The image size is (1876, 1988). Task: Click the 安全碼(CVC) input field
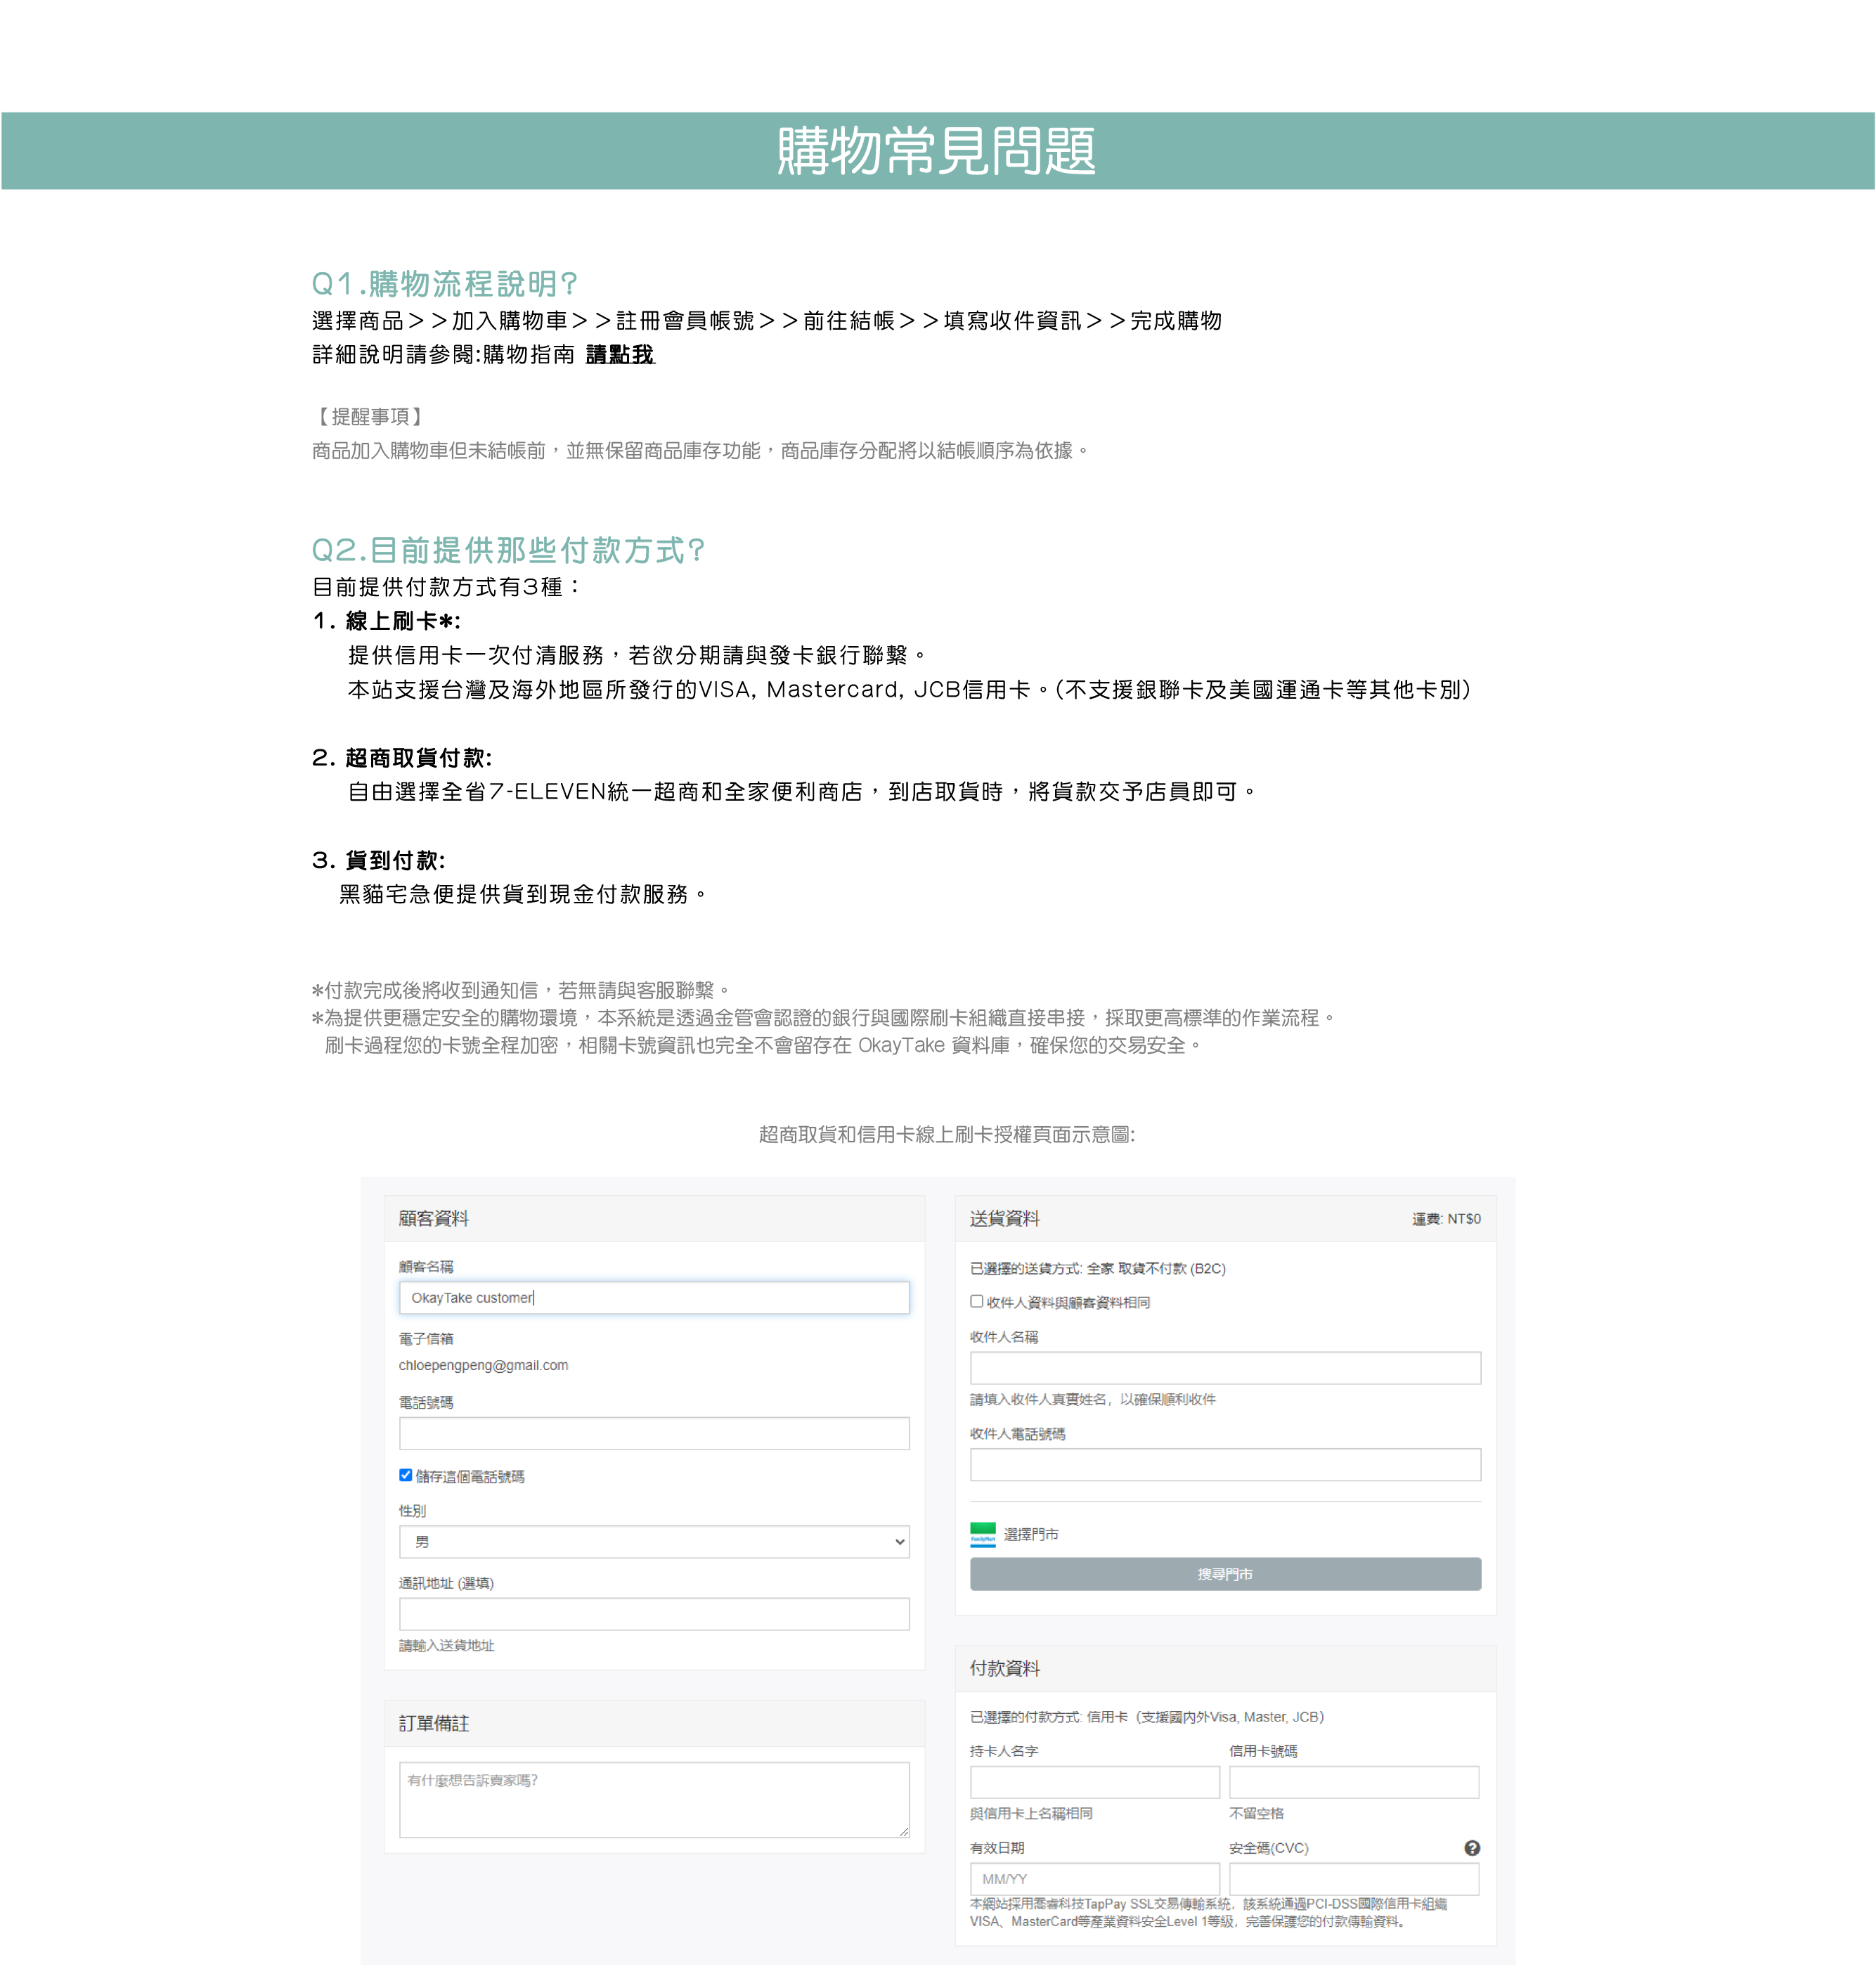pos(1353,1878)
